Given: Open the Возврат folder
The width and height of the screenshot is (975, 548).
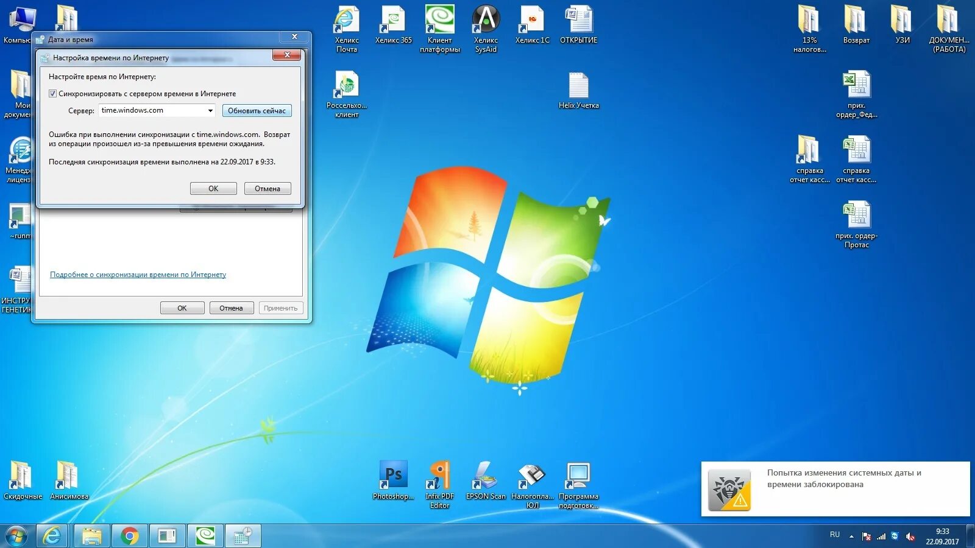Looking at the screenshot, I should 856,24.
